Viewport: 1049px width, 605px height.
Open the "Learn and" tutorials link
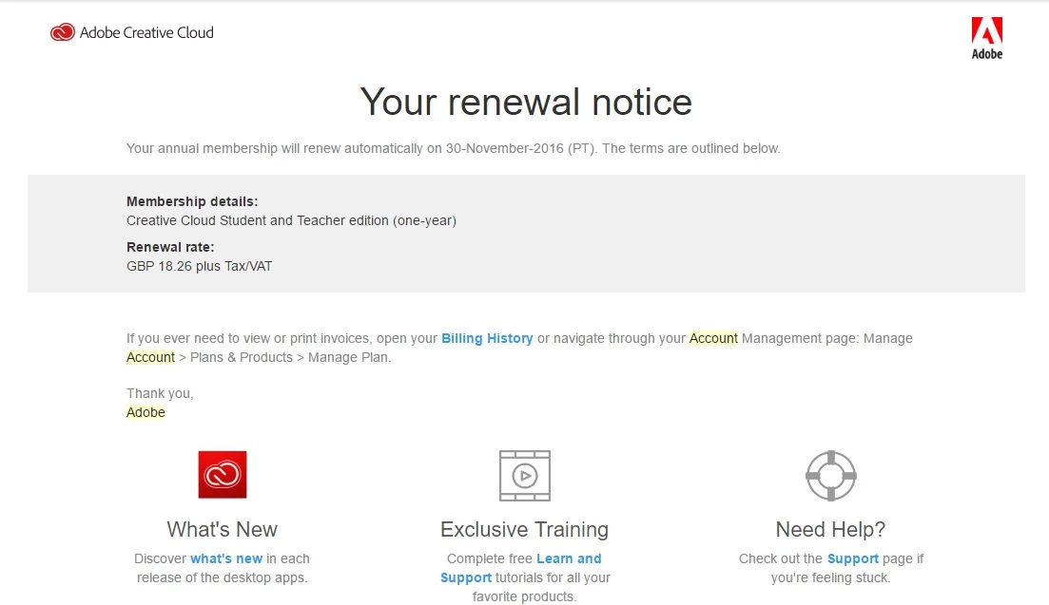pos(569,558)
